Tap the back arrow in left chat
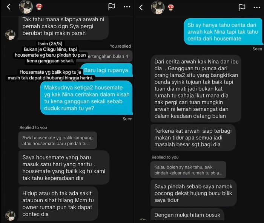264x223 pixels. 9,7
